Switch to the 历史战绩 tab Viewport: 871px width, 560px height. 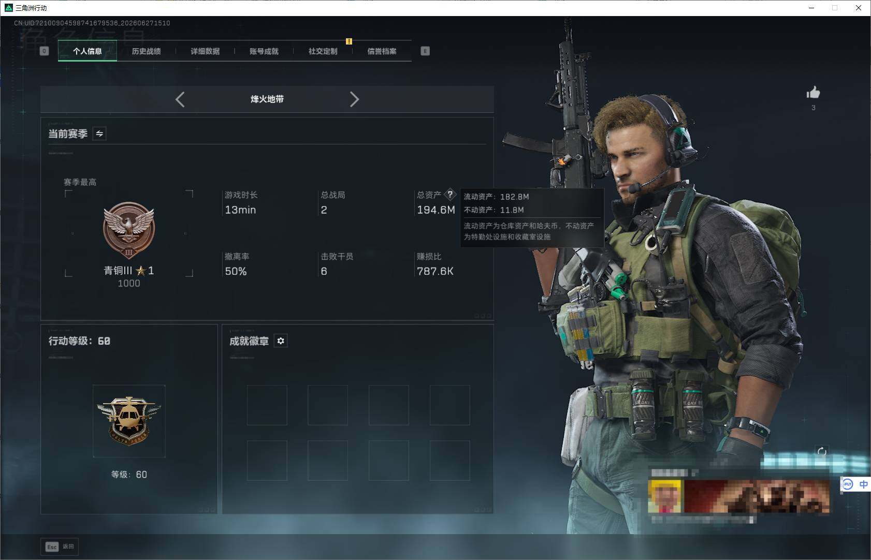(147, 51)
